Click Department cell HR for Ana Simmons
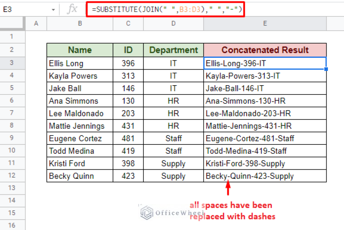 (173, 101)
